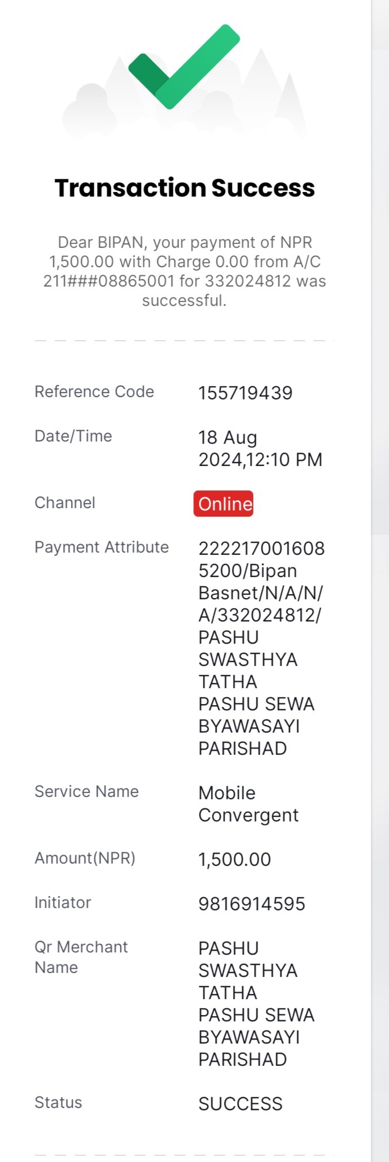Click the reference code 155719439
This screenshot has width=389, height=1162.
(245, 393)
